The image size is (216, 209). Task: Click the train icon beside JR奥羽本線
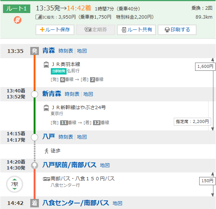[x=46, y=65]
